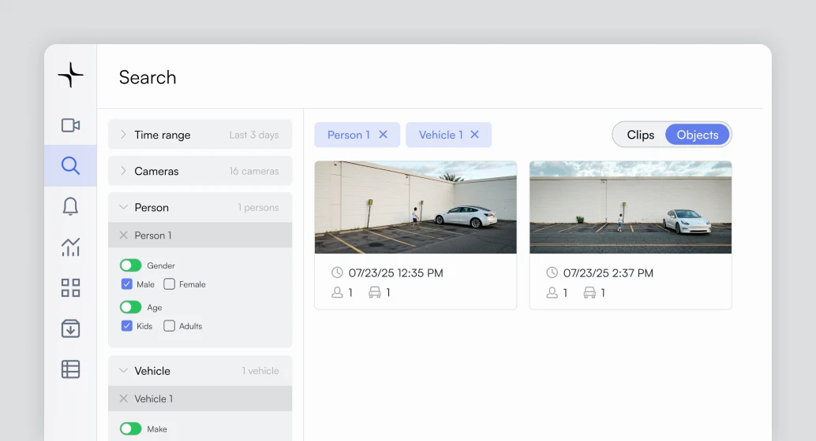Viewport: 816px width, 441px height.
Task: Click clock icon on 12:35 PM card
Action: coord(337,272)
